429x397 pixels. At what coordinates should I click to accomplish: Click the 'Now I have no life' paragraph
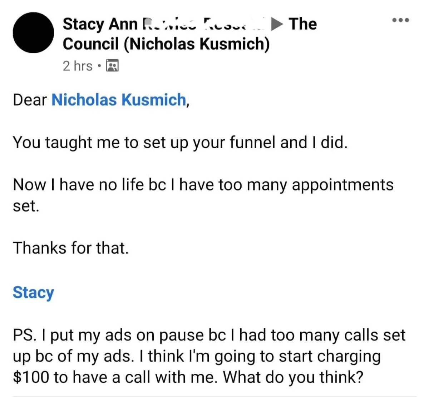coord(203,185)
